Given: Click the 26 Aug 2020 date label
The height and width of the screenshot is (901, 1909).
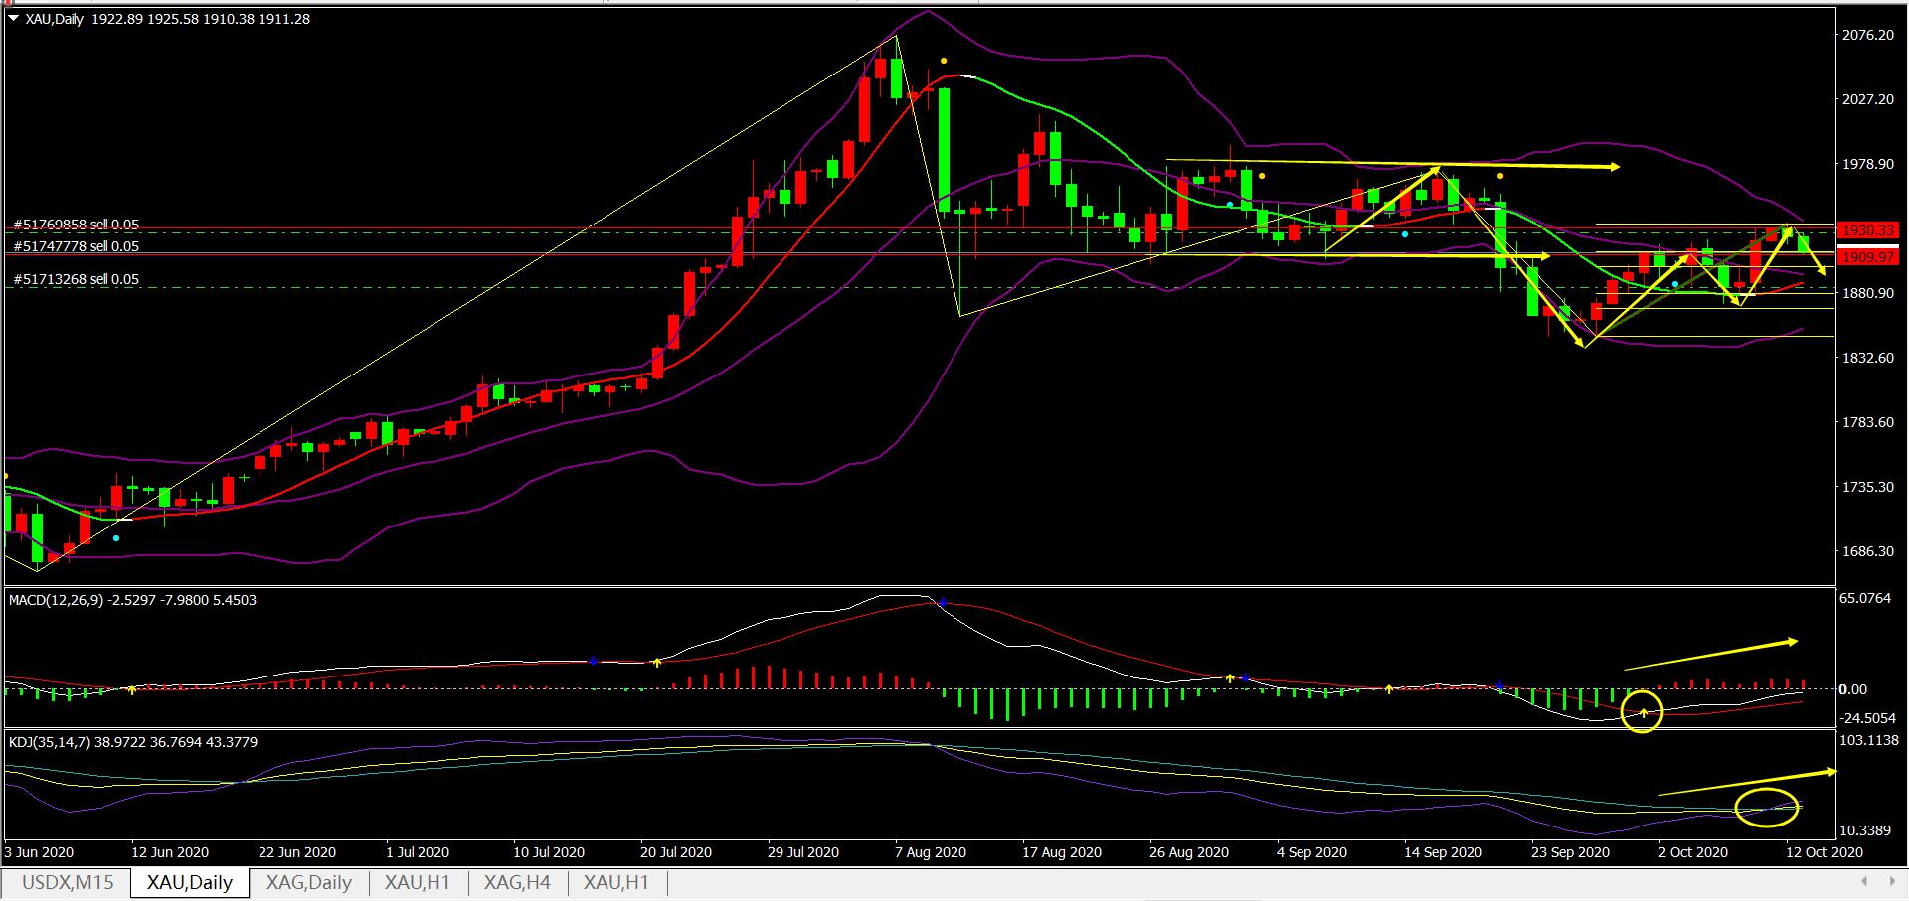Looking at the screenshot, I should 1188,852.
